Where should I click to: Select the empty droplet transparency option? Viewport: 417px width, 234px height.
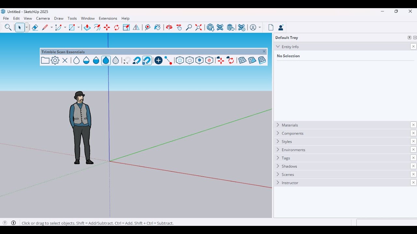pyautogui.click(x=77, y=60)
